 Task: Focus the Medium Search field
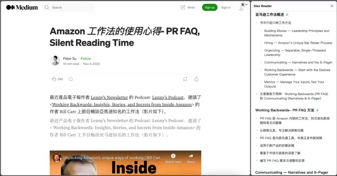(68, 7)
